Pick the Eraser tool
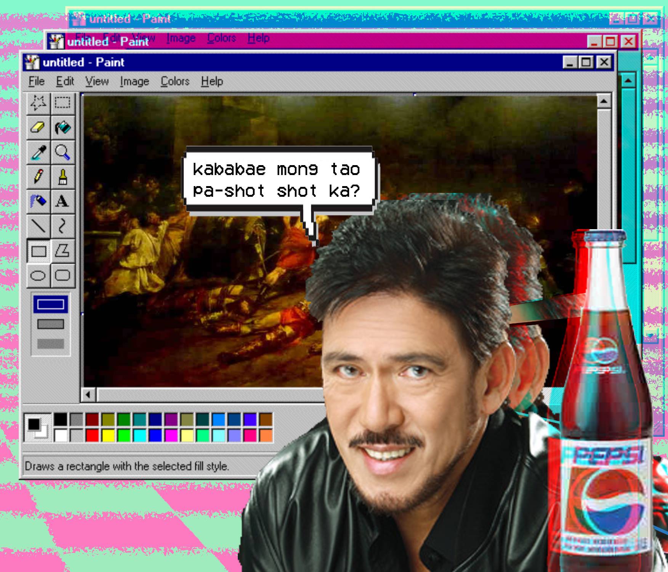Screen dimensions: 668x572 [x=38, y=128]
